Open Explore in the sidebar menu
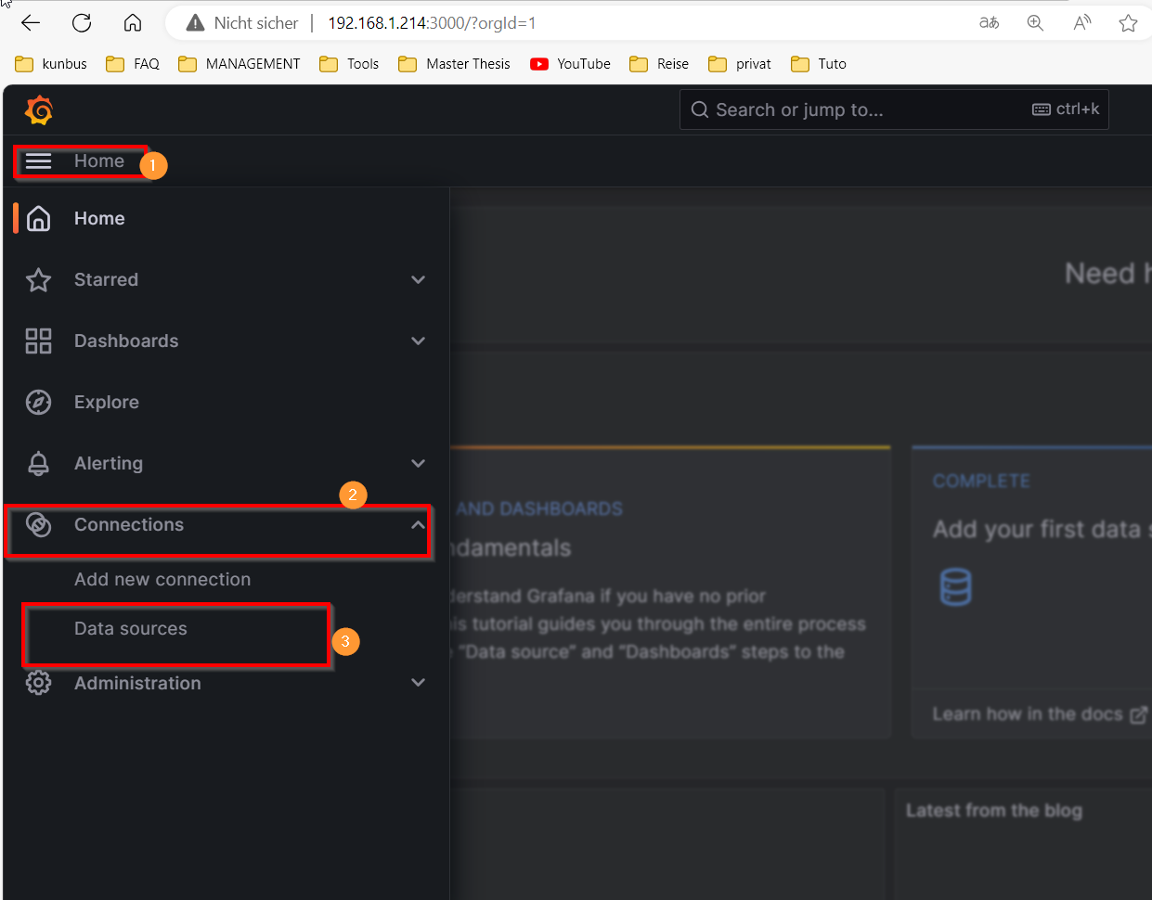1152x900 pixels. point(107,402)
